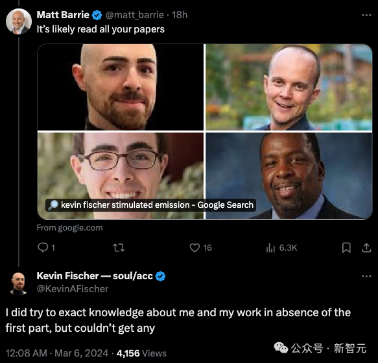Image resolution: width=378 pixels, height=363 pixels.
Task: View the 6.3K analytics bar icon
Action: (x=270, y=247)
